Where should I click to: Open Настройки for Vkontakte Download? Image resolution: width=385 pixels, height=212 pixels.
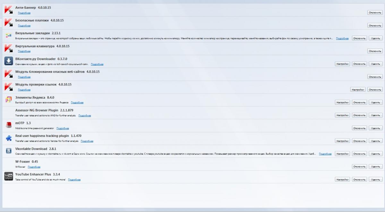click(342, 154)
